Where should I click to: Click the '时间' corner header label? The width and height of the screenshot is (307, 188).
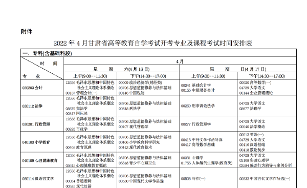click(49, 64)
